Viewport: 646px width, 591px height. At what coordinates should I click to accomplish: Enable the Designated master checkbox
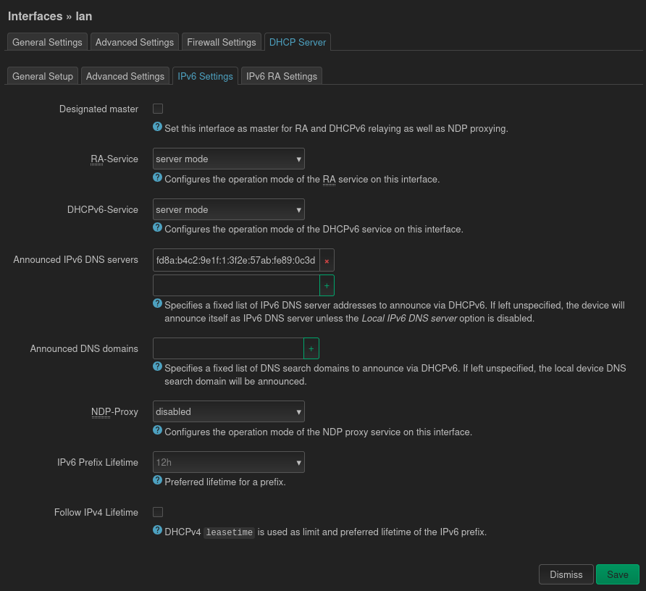pyautogui.click(x=158, y=109)
